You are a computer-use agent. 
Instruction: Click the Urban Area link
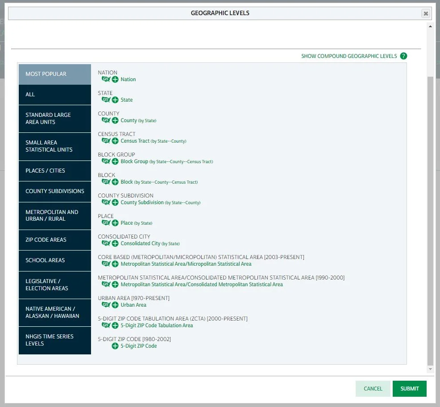pos(133,304)
